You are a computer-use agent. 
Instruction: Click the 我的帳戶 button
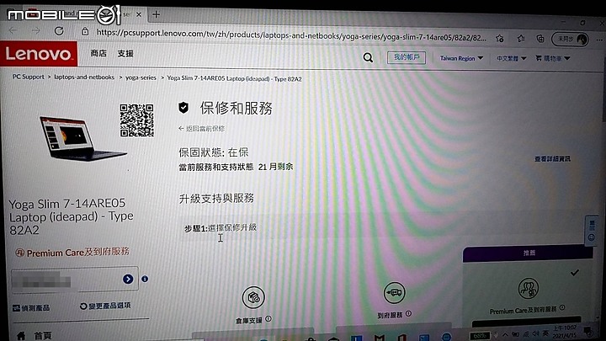click(x=407, y=57)
